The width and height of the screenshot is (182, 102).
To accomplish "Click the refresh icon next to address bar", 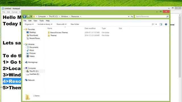I will 132,16.
